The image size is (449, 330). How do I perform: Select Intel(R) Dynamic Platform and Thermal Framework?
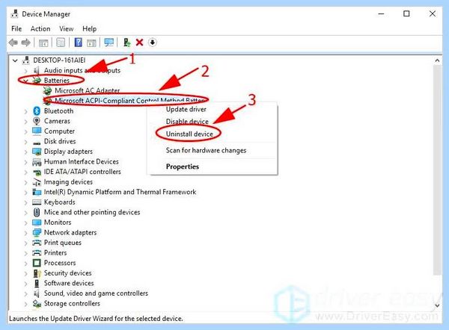point(120,192)
